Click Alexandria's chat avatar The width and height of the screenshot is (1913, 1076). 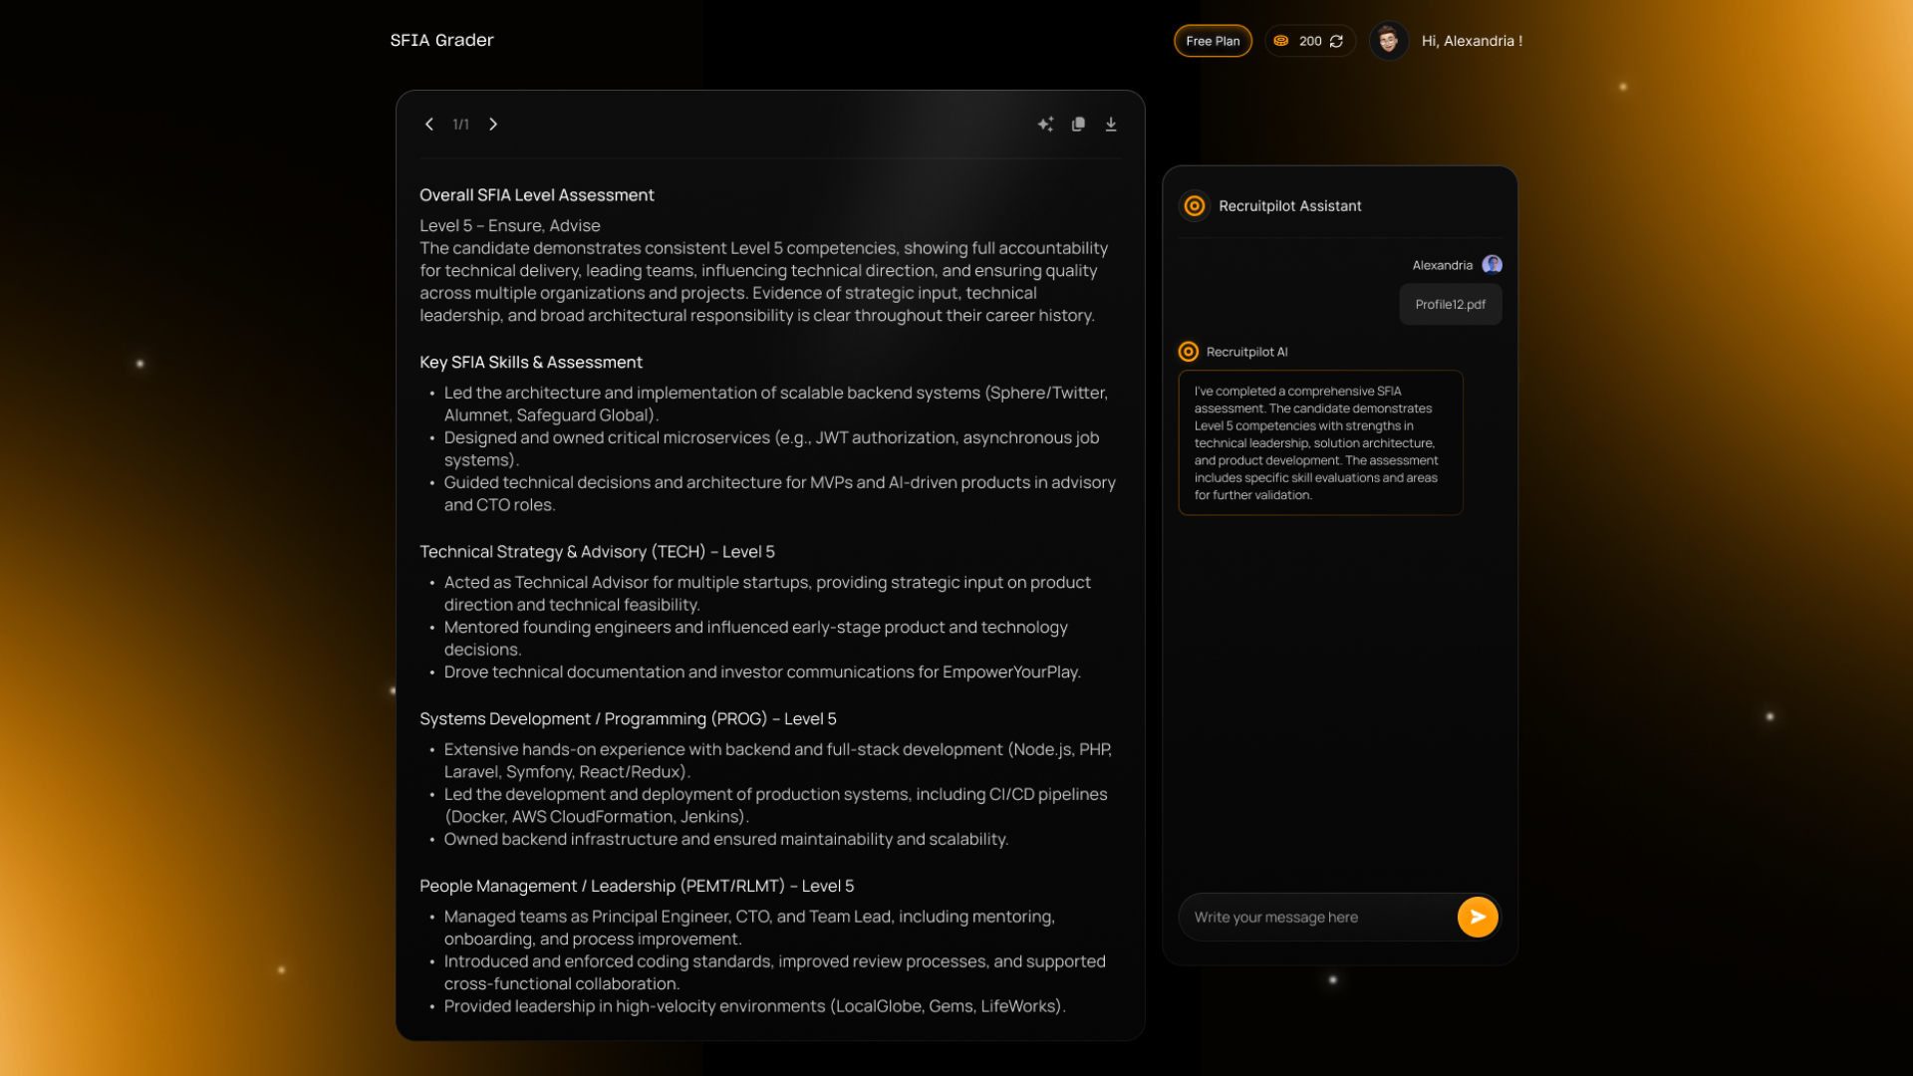coord(1492,265)
